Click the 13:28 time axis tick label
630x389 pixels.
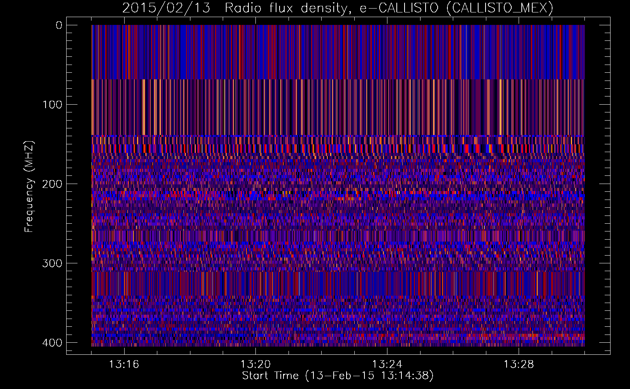pyautogui.click(x=519, y=364)
